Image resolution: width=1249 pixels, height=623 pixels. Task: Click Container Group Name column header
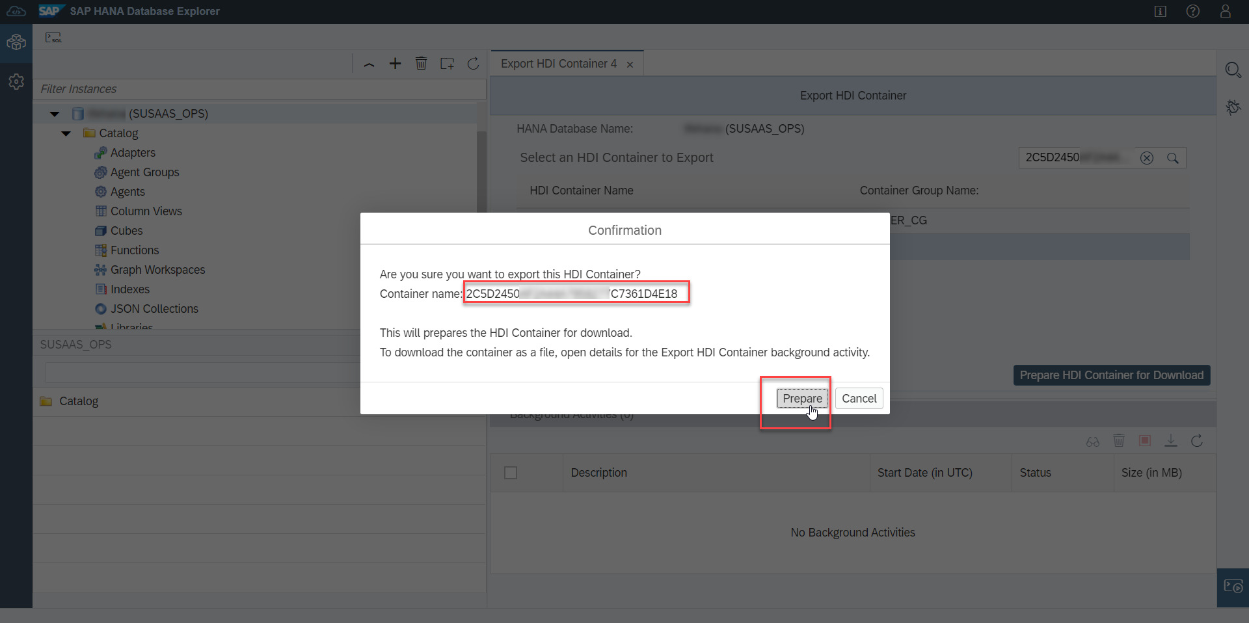(x=919, y=191)
